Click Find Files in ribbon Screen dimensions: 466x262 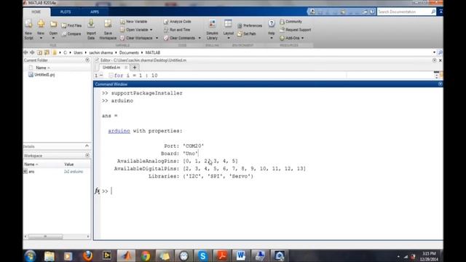71,25
